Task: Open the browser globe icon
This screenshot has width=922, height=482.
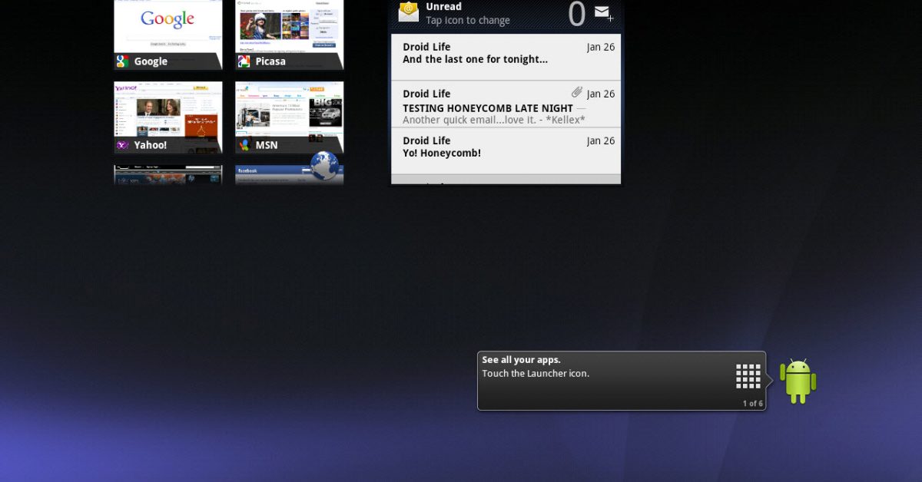Action: pyautogui.click(x=325, y=166)
